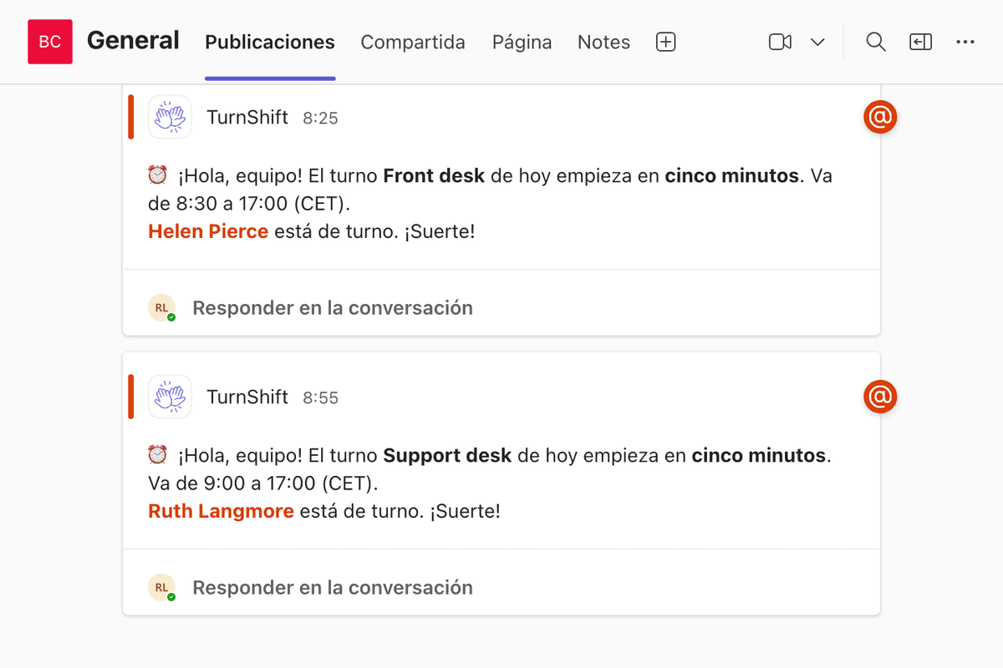The width and height of the screenshot is (1003, 668).
Task: Click the 8:55 timestamp
Action: 320,398
